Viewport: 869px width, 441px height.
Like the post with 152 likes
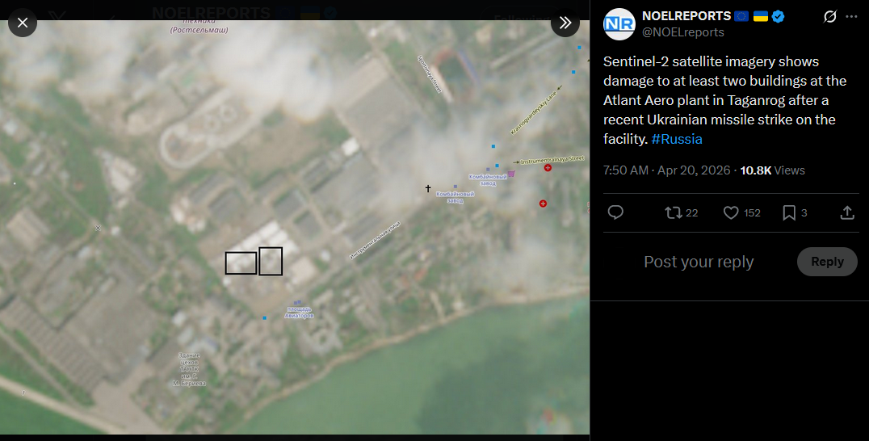741,212
